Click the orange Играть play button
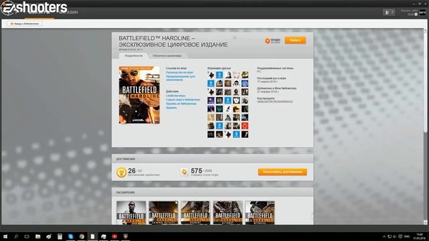The height and width of the screenshot is (241, 429). 295,40
